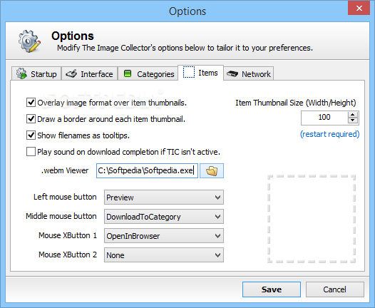Click the Options gear and pencil icon
The image size is (375, 308).
(x=29, y=41)
